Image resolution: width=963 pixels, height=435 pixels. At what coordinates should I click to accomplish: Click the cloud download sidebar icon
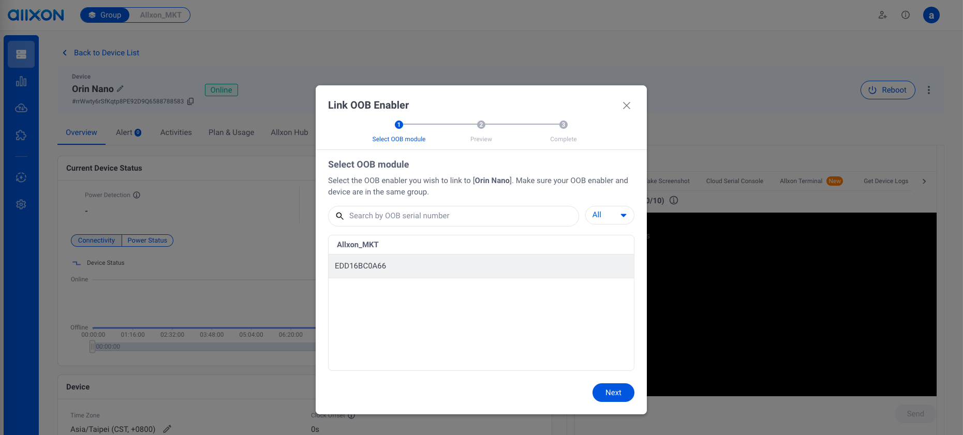pos(21,108)
